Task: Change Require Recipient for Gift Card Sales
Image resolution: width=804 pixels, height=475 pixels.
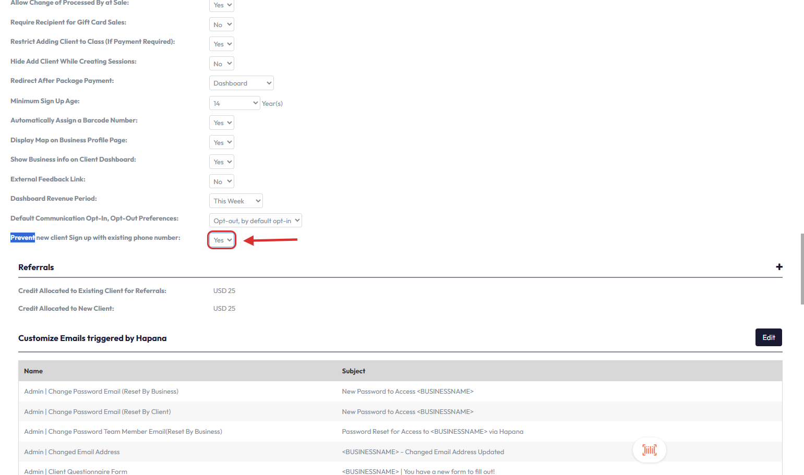Action: [x=222, y=25]
